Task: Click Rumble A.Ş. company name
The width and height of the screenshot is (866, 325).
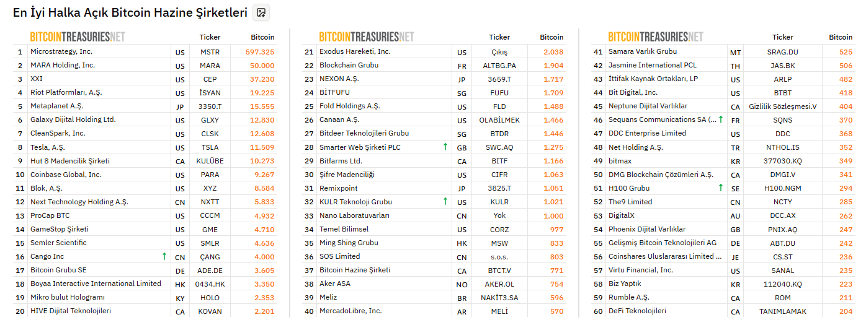Action: click(x=630, y=297)
